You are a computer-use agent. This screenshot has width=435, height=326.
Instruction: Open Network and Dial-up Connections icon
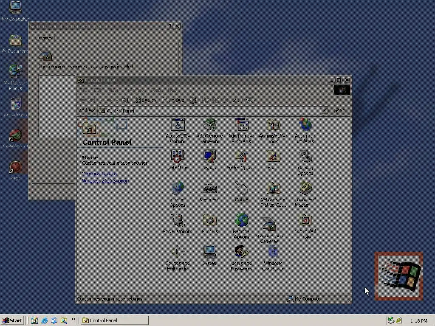(273, 194)
